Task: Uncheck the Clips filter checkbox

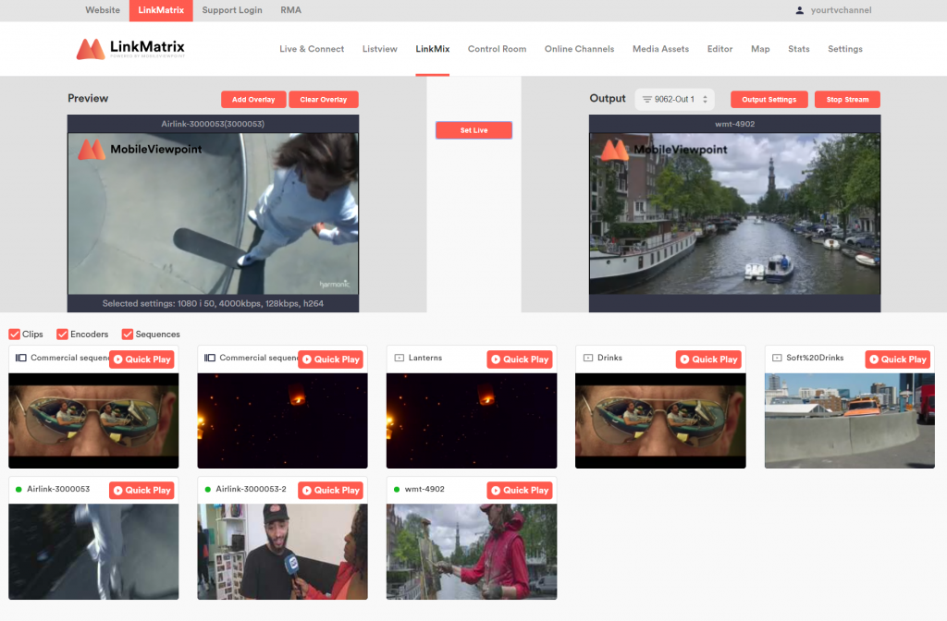Action: click(x=14, y=335)
